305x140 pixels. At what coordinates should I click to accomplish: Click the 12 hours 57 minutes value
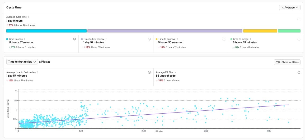point(21,42)
